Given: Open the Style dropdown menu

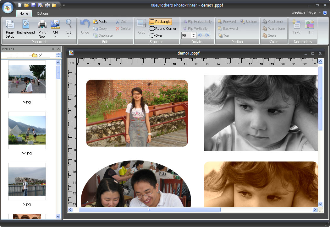Looking at the screenshot, I should [x=315, y=13].
